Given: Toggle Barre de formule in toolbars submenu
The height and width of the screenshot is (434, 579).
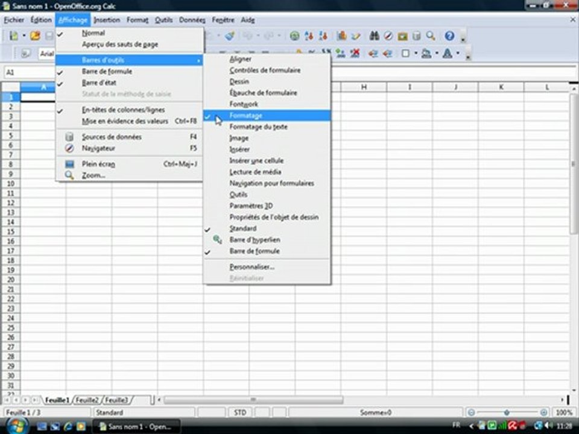Looking at the screenshot, I should click(267, 251).
